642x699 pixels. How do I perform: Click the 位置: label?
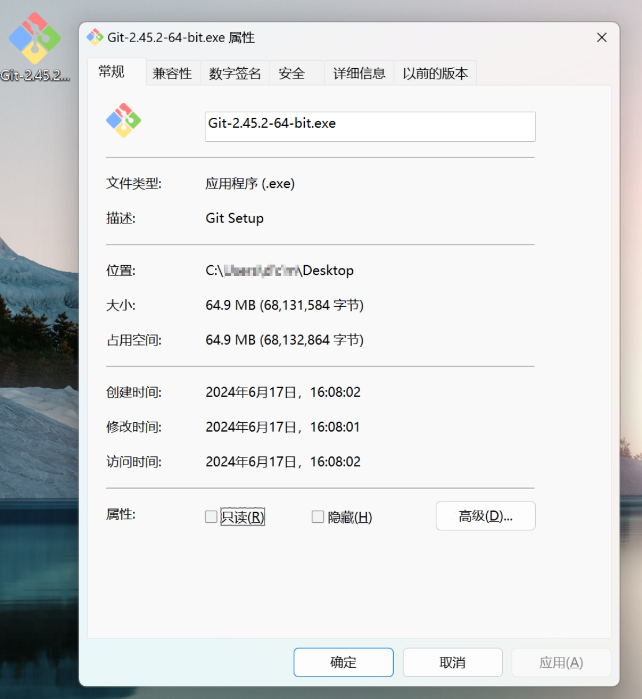tap(121, 270)
